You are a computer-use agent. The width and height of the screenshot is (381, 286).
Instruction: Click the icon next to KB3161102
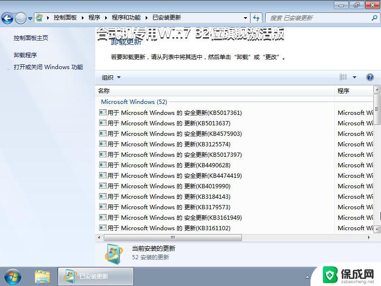click(x=103, y=228)
